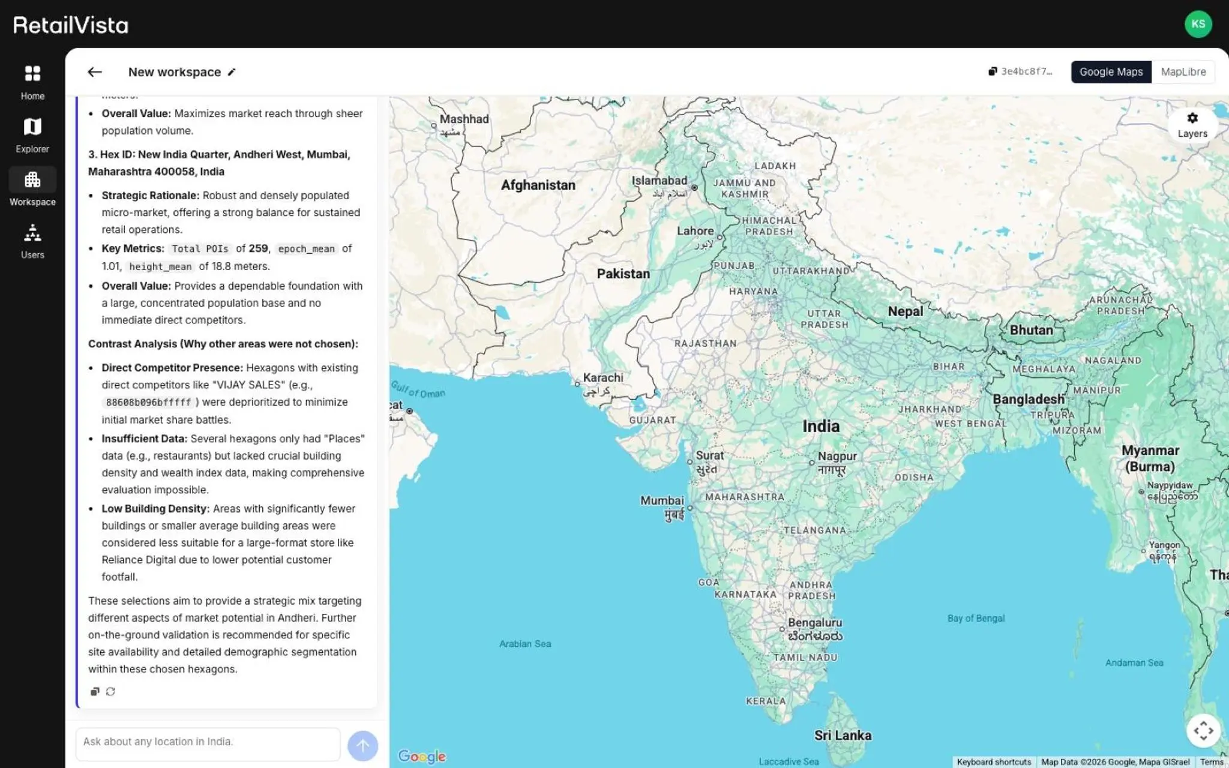Click the Bangladesh country label

(1029, 400)
